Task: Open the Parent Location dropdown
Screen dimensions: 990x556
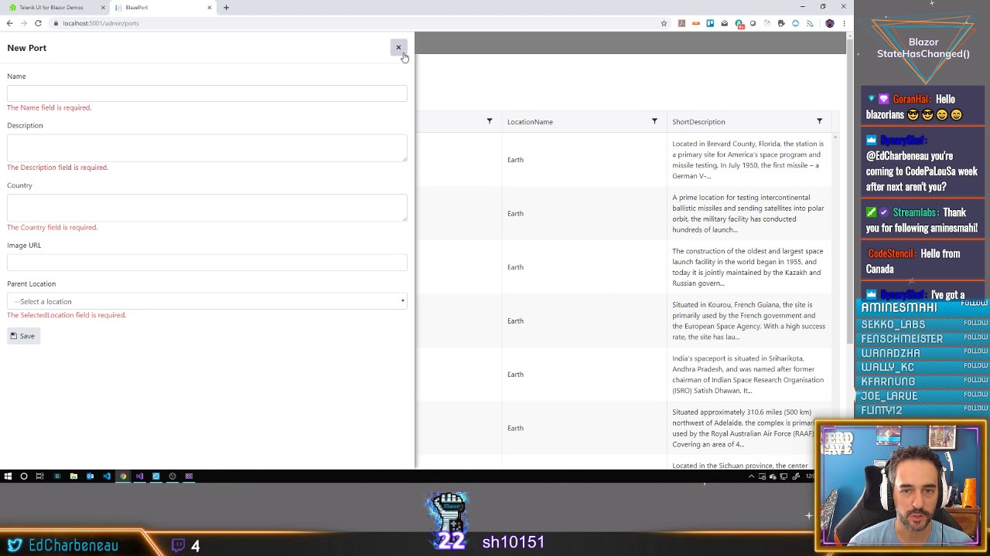Action: [207, 301]
